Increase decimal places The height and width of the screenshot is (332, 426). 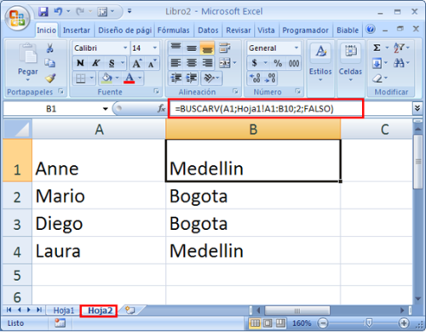[255, 78]
